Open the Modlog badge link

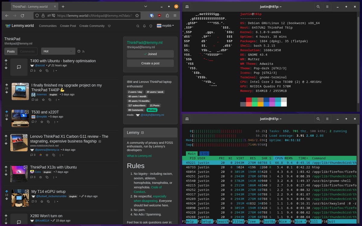pyautogui.click(x=152, y=110)
